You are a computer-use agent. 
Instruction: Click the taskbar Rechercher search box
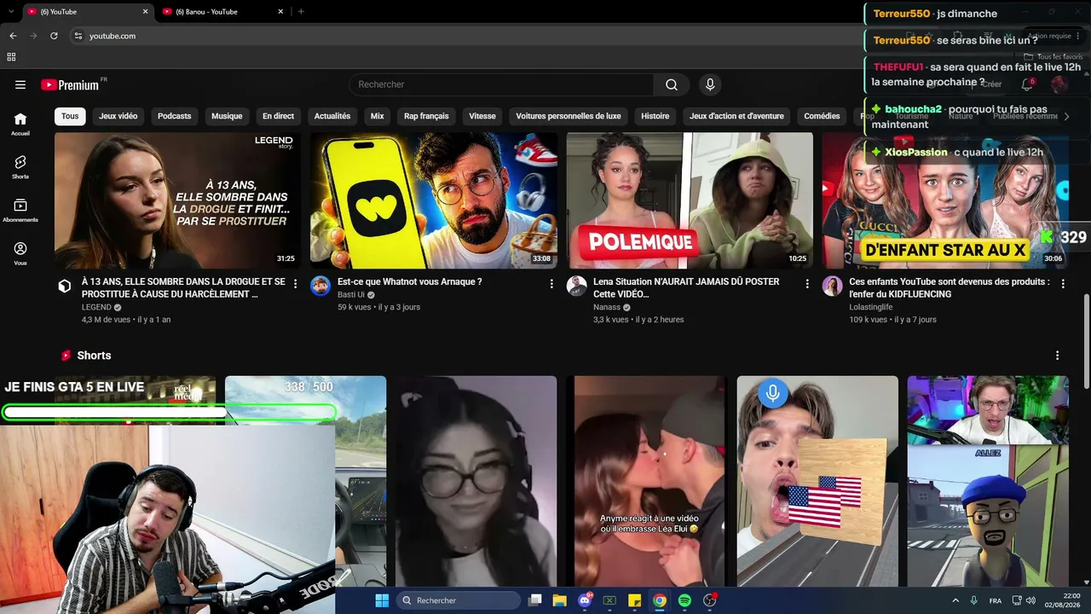coord(459,600)
